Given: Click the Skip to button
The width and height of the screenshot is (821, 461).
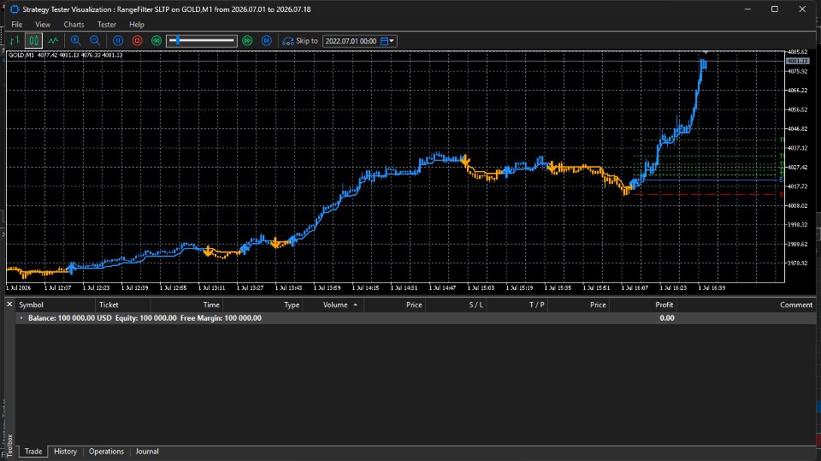Looking at the screenshot, I should pos(300,40).
